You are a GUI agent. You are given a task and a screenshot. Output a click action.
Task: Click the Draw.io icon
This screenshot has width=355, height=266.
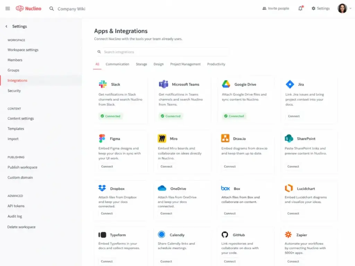[225, 138]
